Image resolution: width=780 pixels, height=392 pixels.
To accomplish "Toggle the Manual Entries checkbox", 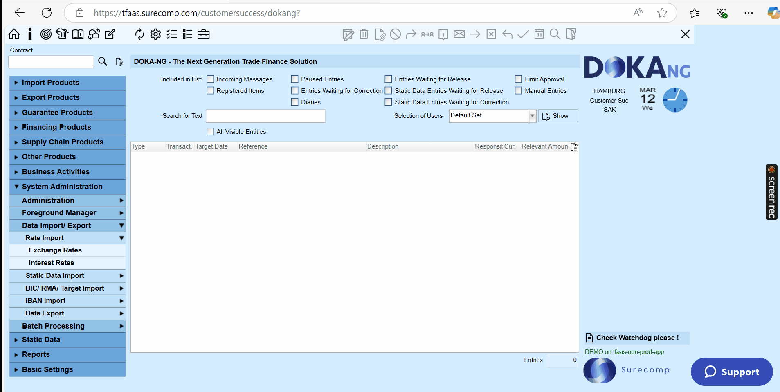I will coord(518,90).
